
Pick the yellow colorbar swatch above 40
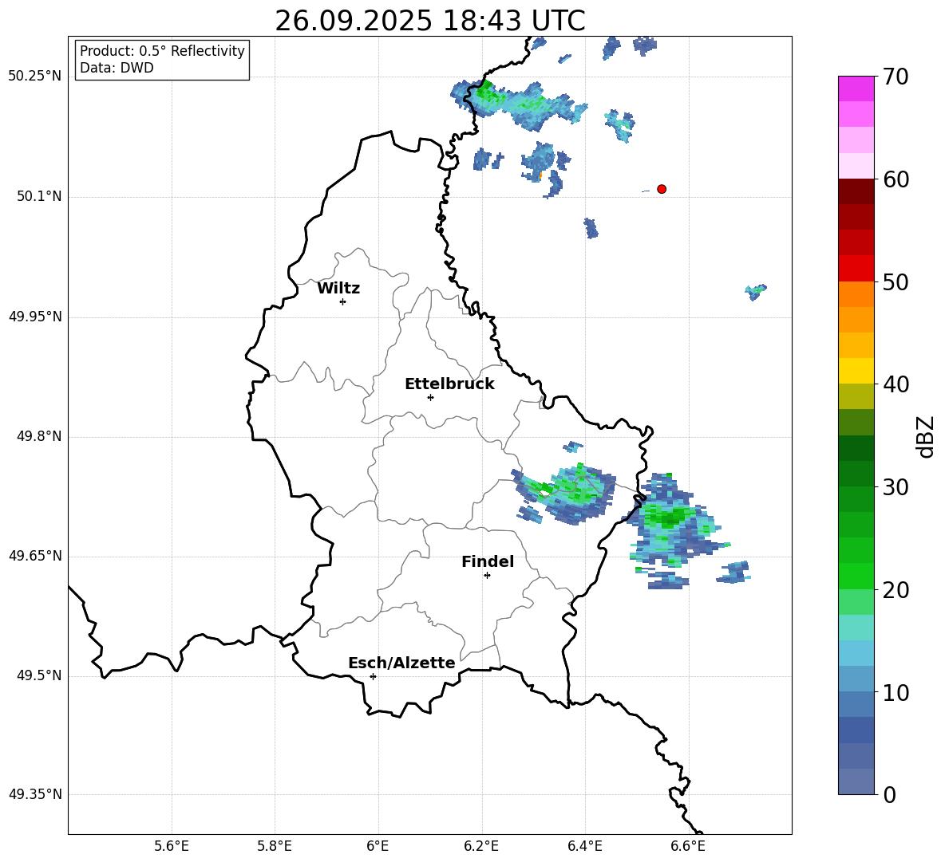click(x=856, y=371)
